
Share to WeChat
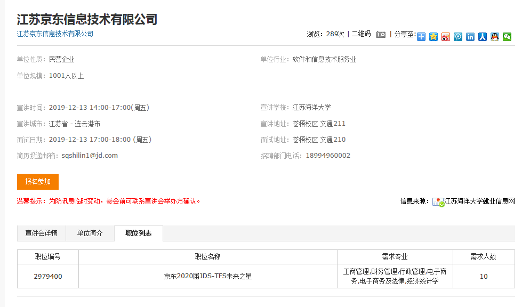(508, 37)
